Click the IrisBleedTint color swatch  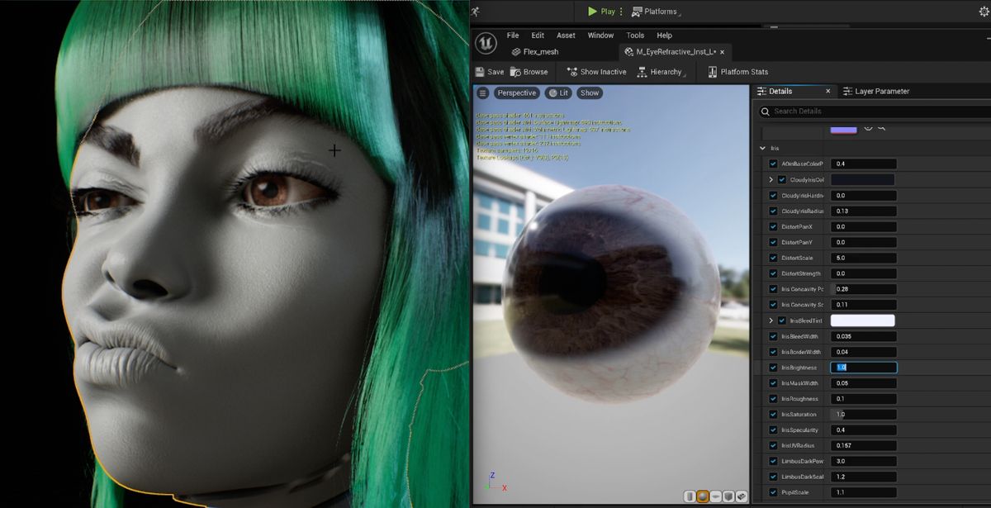[863, 320]
